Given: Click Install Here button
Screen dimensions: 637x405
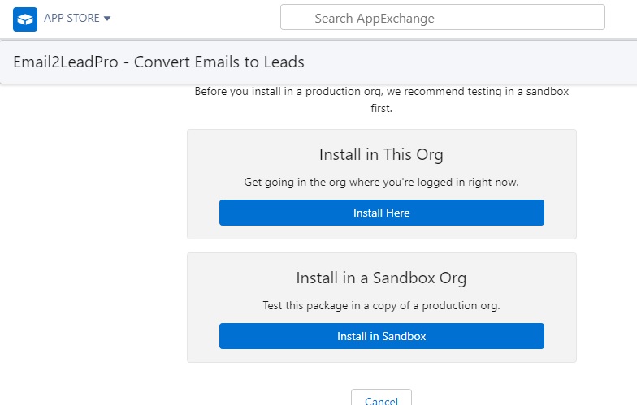Looking at the screenshot, I should pyautogui.click(x=382, y=213).
